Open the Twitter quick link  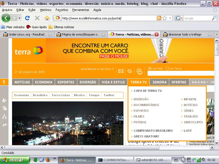109,95
